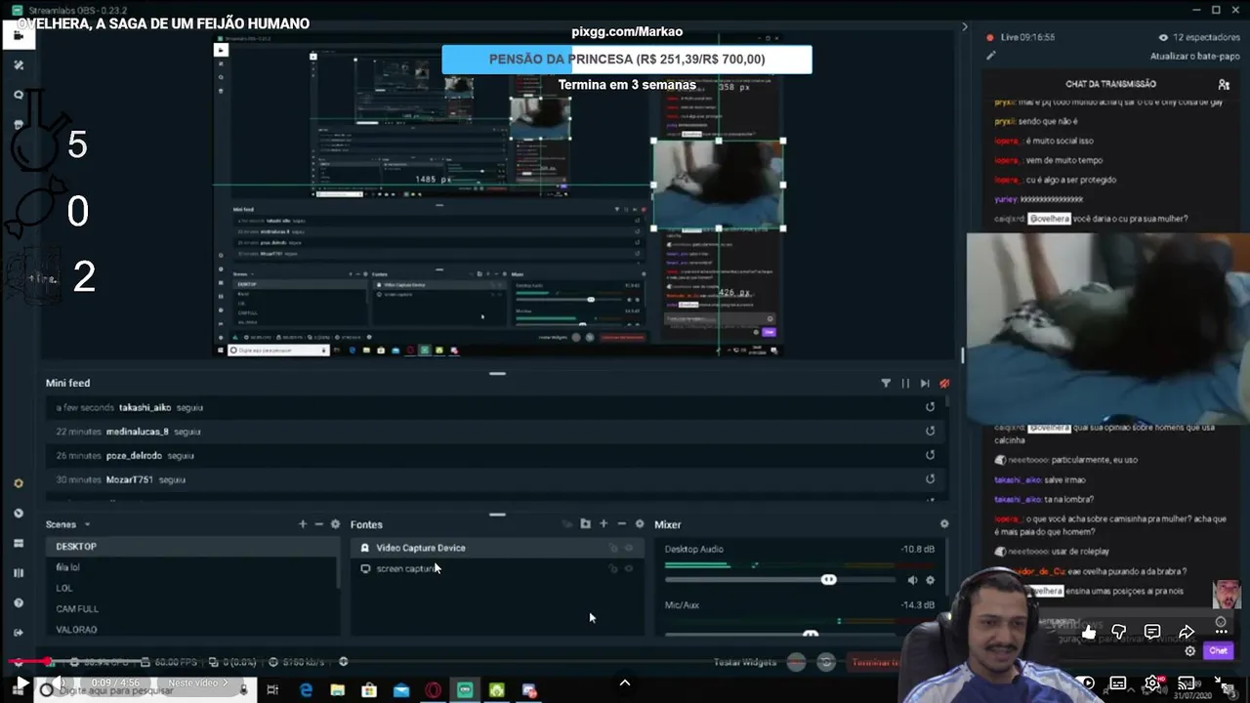
Task: Open the layout editor icon in the sidebar
Action: coord(19,543)
